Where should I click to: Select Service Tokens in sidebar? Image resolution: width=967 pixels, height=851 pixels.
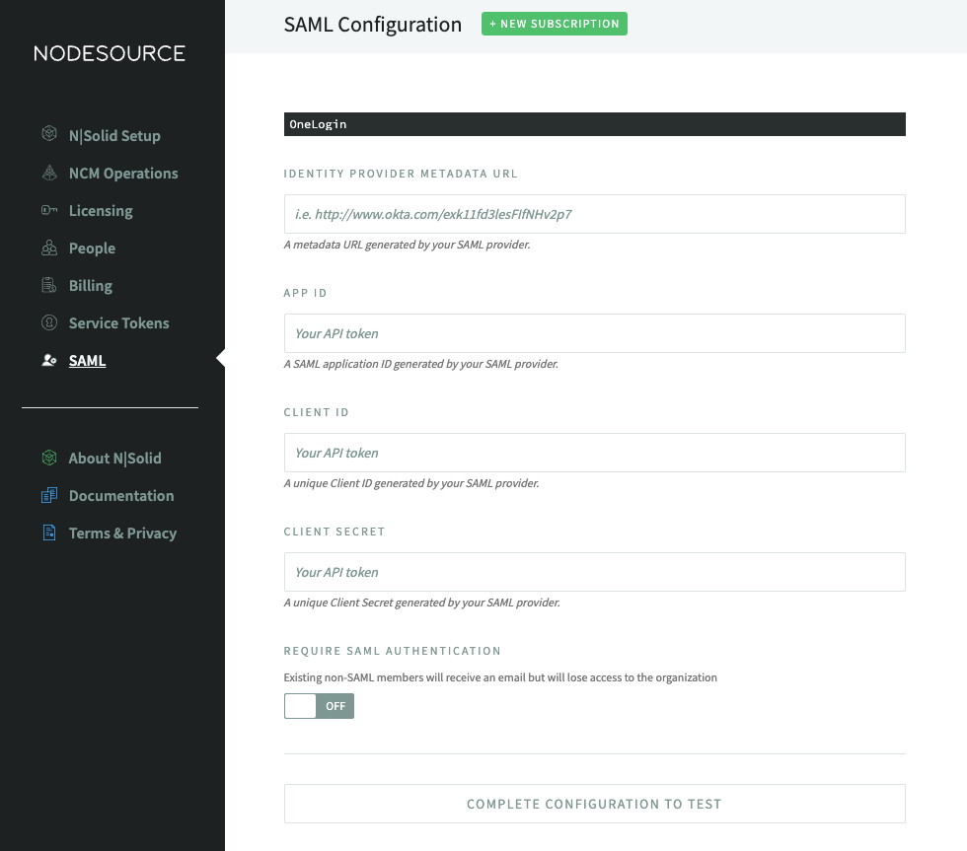point(119,322)
